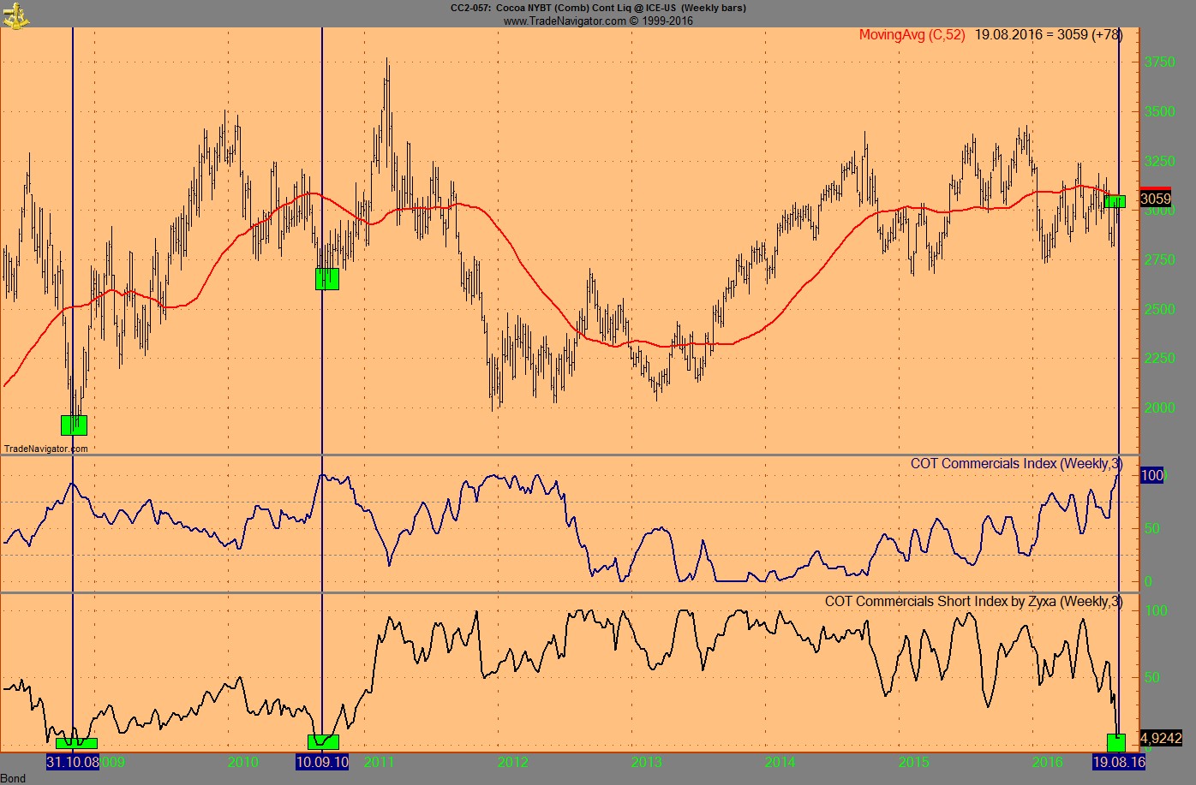
Task: Click the 4,9242 short index value tag
Action: point(1161,738)
